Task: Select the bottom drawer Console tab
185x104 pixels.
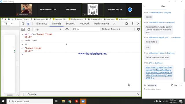Action: (x=32, y=94)
